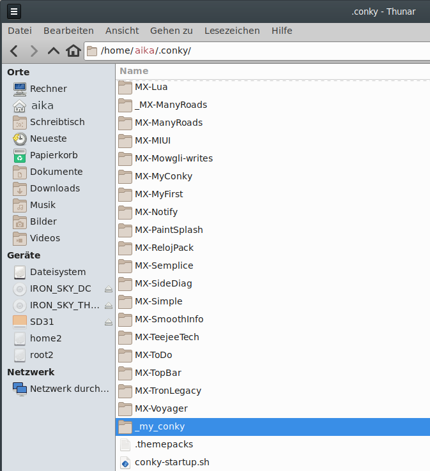
Task: Open Schreibtisch in the sidebar
Action: click(49, 123)
